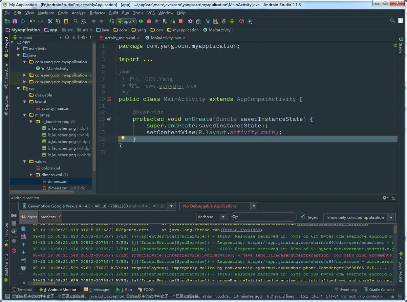Viewport: 407px width, 302px height.
Task: Click the Debug app bug icon
Action: pyautogui.click(x=149, y=21)
